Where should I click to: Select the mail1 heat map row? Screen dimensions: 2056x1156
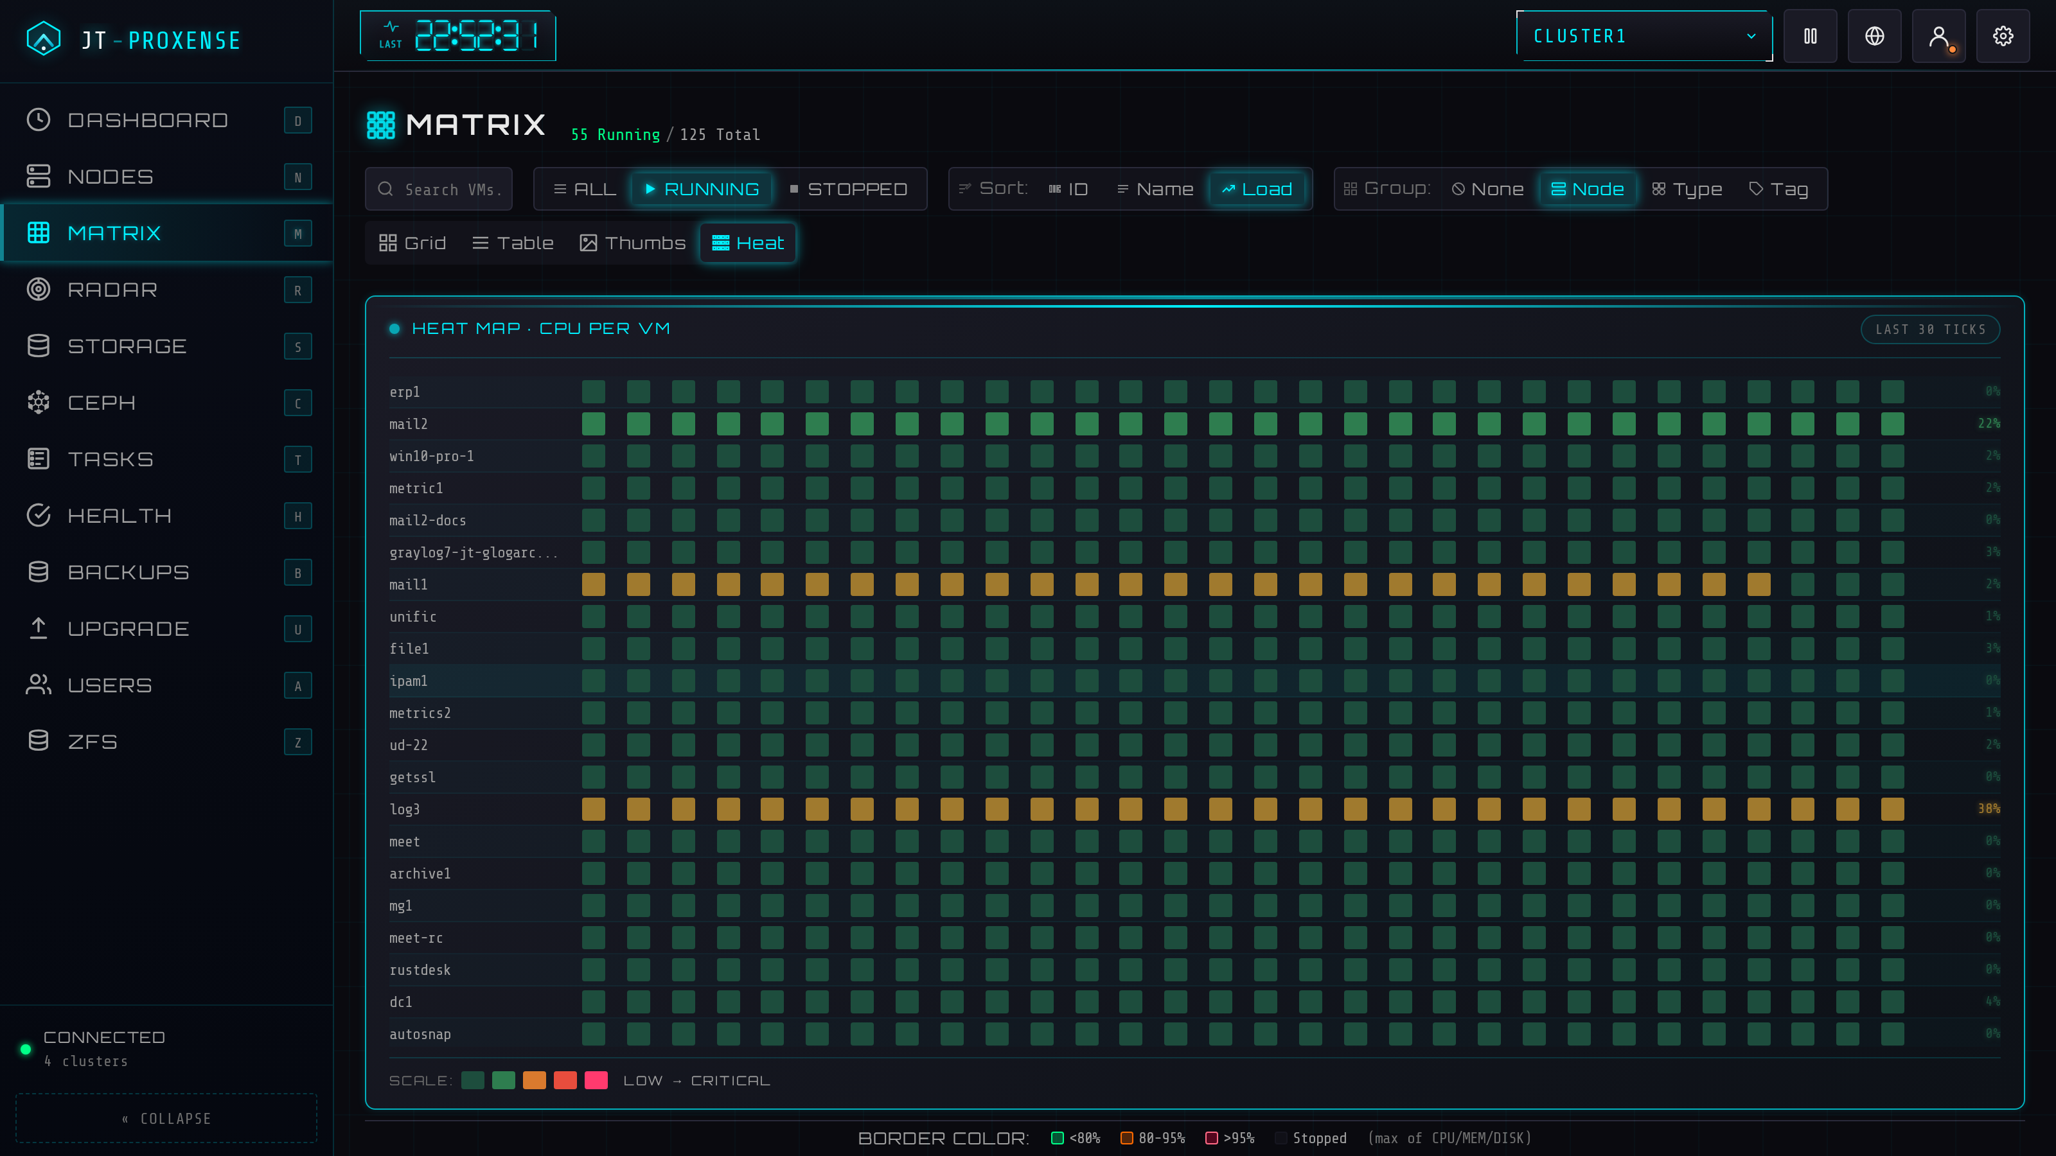pyautogui.click(x=1195, y=585)
